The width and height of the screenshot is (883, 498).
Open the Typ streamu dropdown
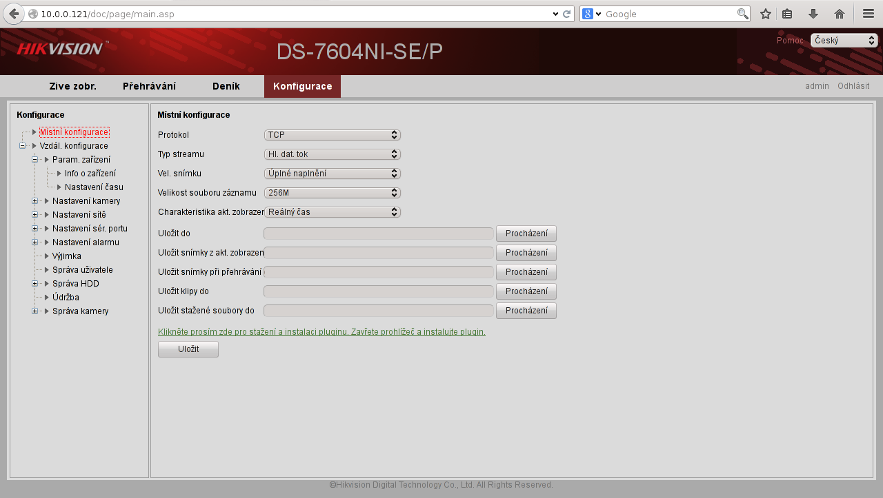point(333,154)
